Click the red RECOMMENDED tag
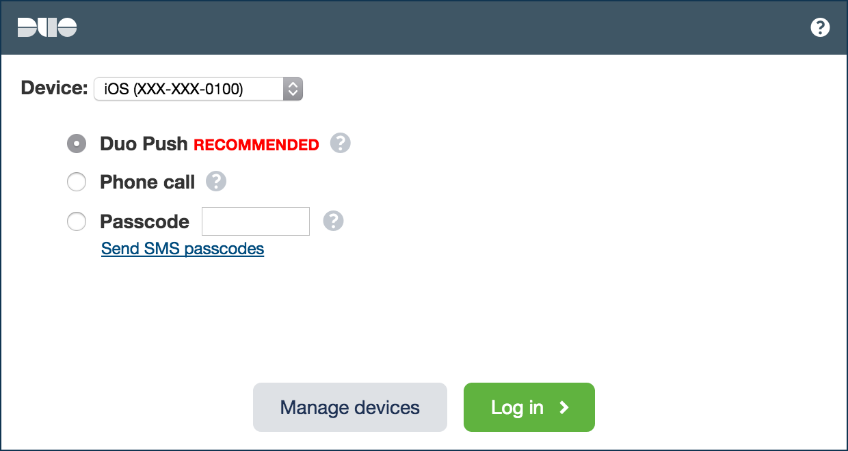This screenshot has height=451, width=848. [256, 145]
